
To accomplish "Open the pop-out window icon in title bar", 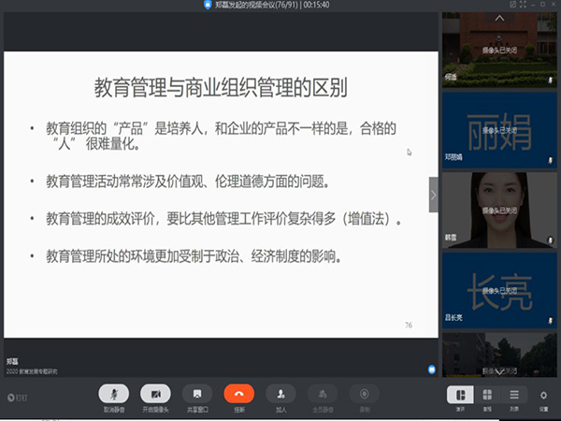I will tap(512, 5).
